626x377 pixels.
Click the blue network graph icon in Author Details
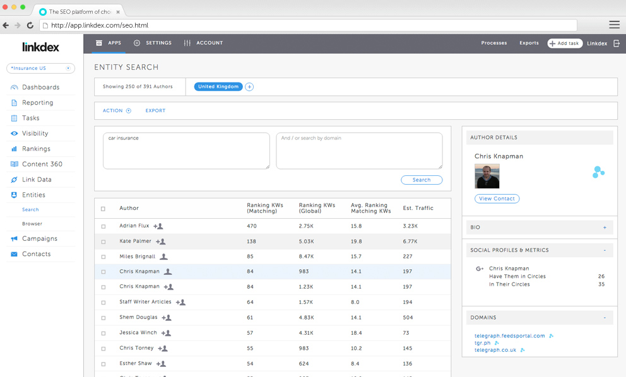(x=598, y=172)
